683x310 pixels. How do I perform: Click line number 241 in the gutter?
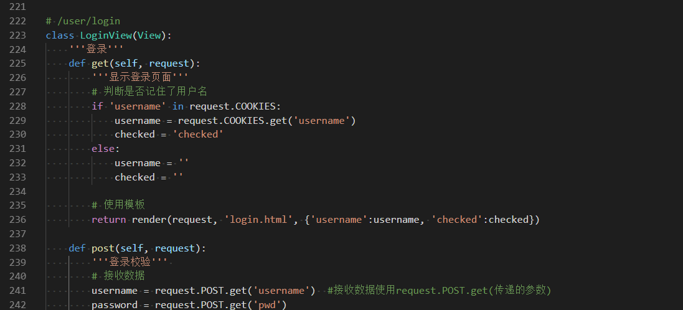tap(17, 291)
